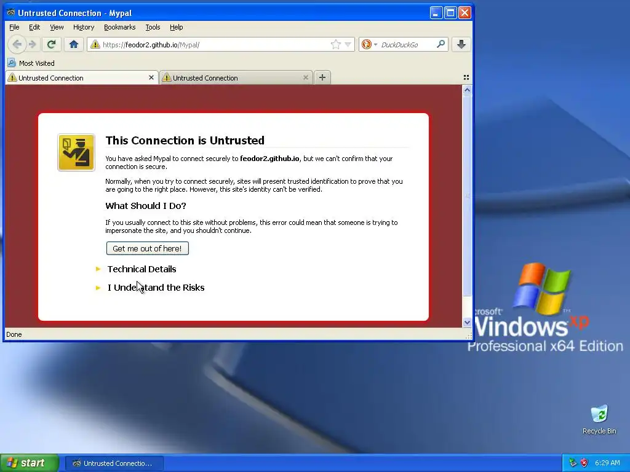Click the policeman untrusted warning image

coord(76,152)
